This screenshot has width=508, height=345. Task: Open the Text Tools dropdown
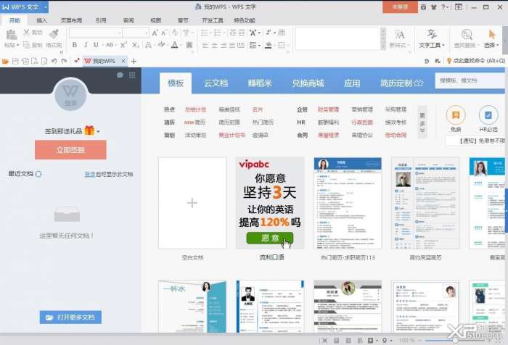point(432,38)
